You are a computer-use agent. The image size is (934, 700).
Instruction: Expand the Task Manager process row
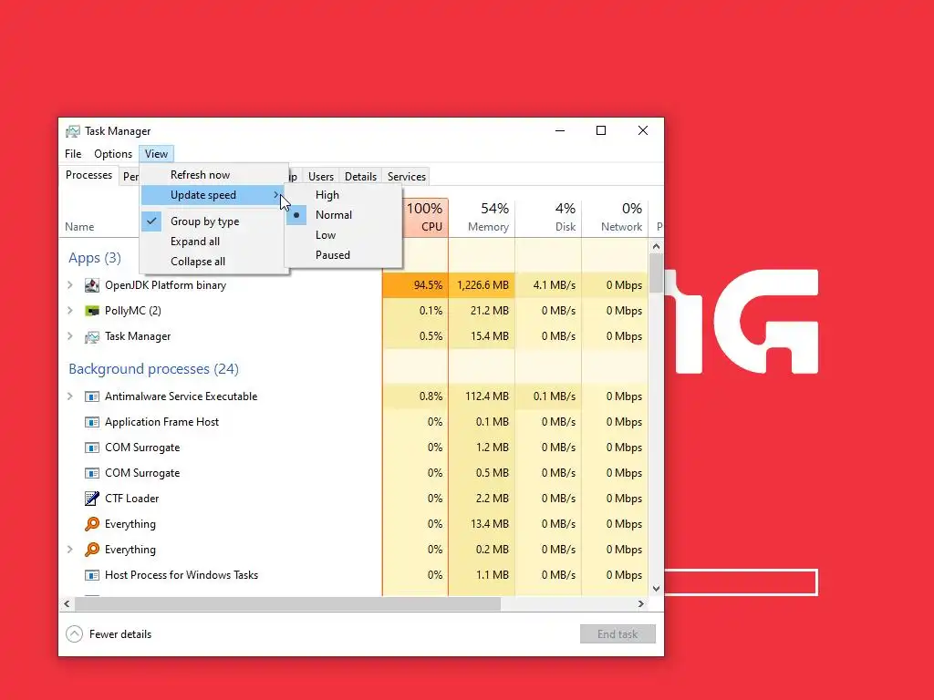70,336
